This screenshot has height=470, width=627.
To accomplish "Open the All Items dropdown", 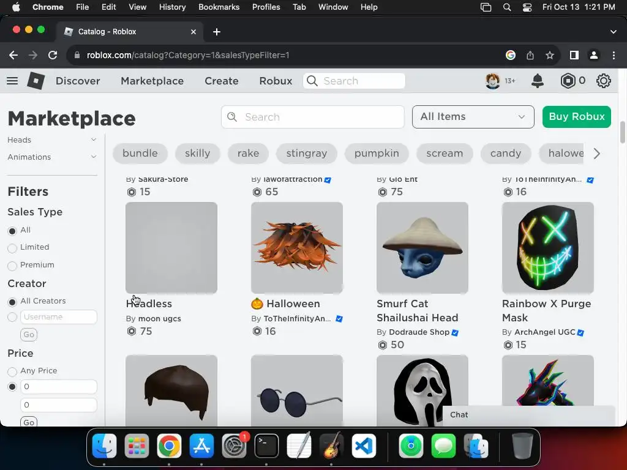I will [473, 117].
